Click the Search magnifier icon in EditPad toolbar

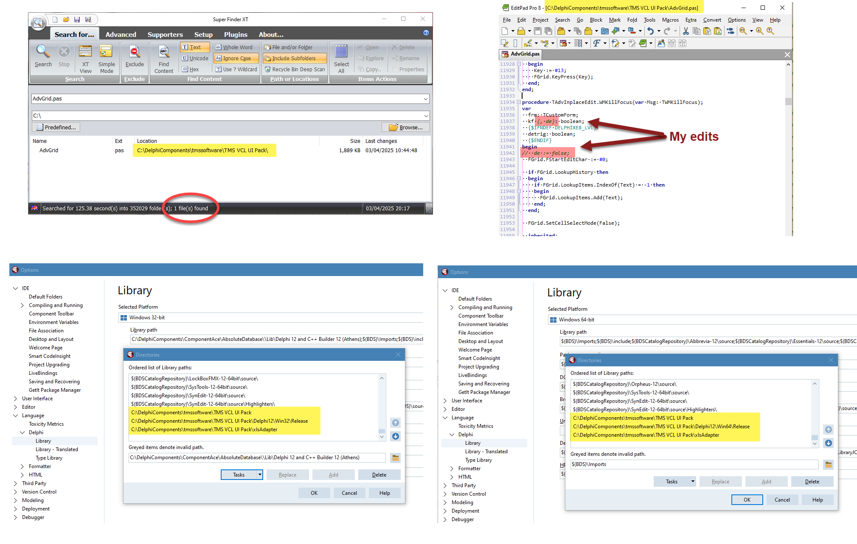click(x=743, y=31)
